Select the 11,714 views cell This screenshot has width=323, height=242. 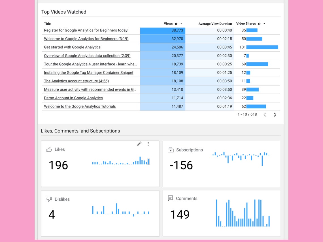(x=163, y=98)
